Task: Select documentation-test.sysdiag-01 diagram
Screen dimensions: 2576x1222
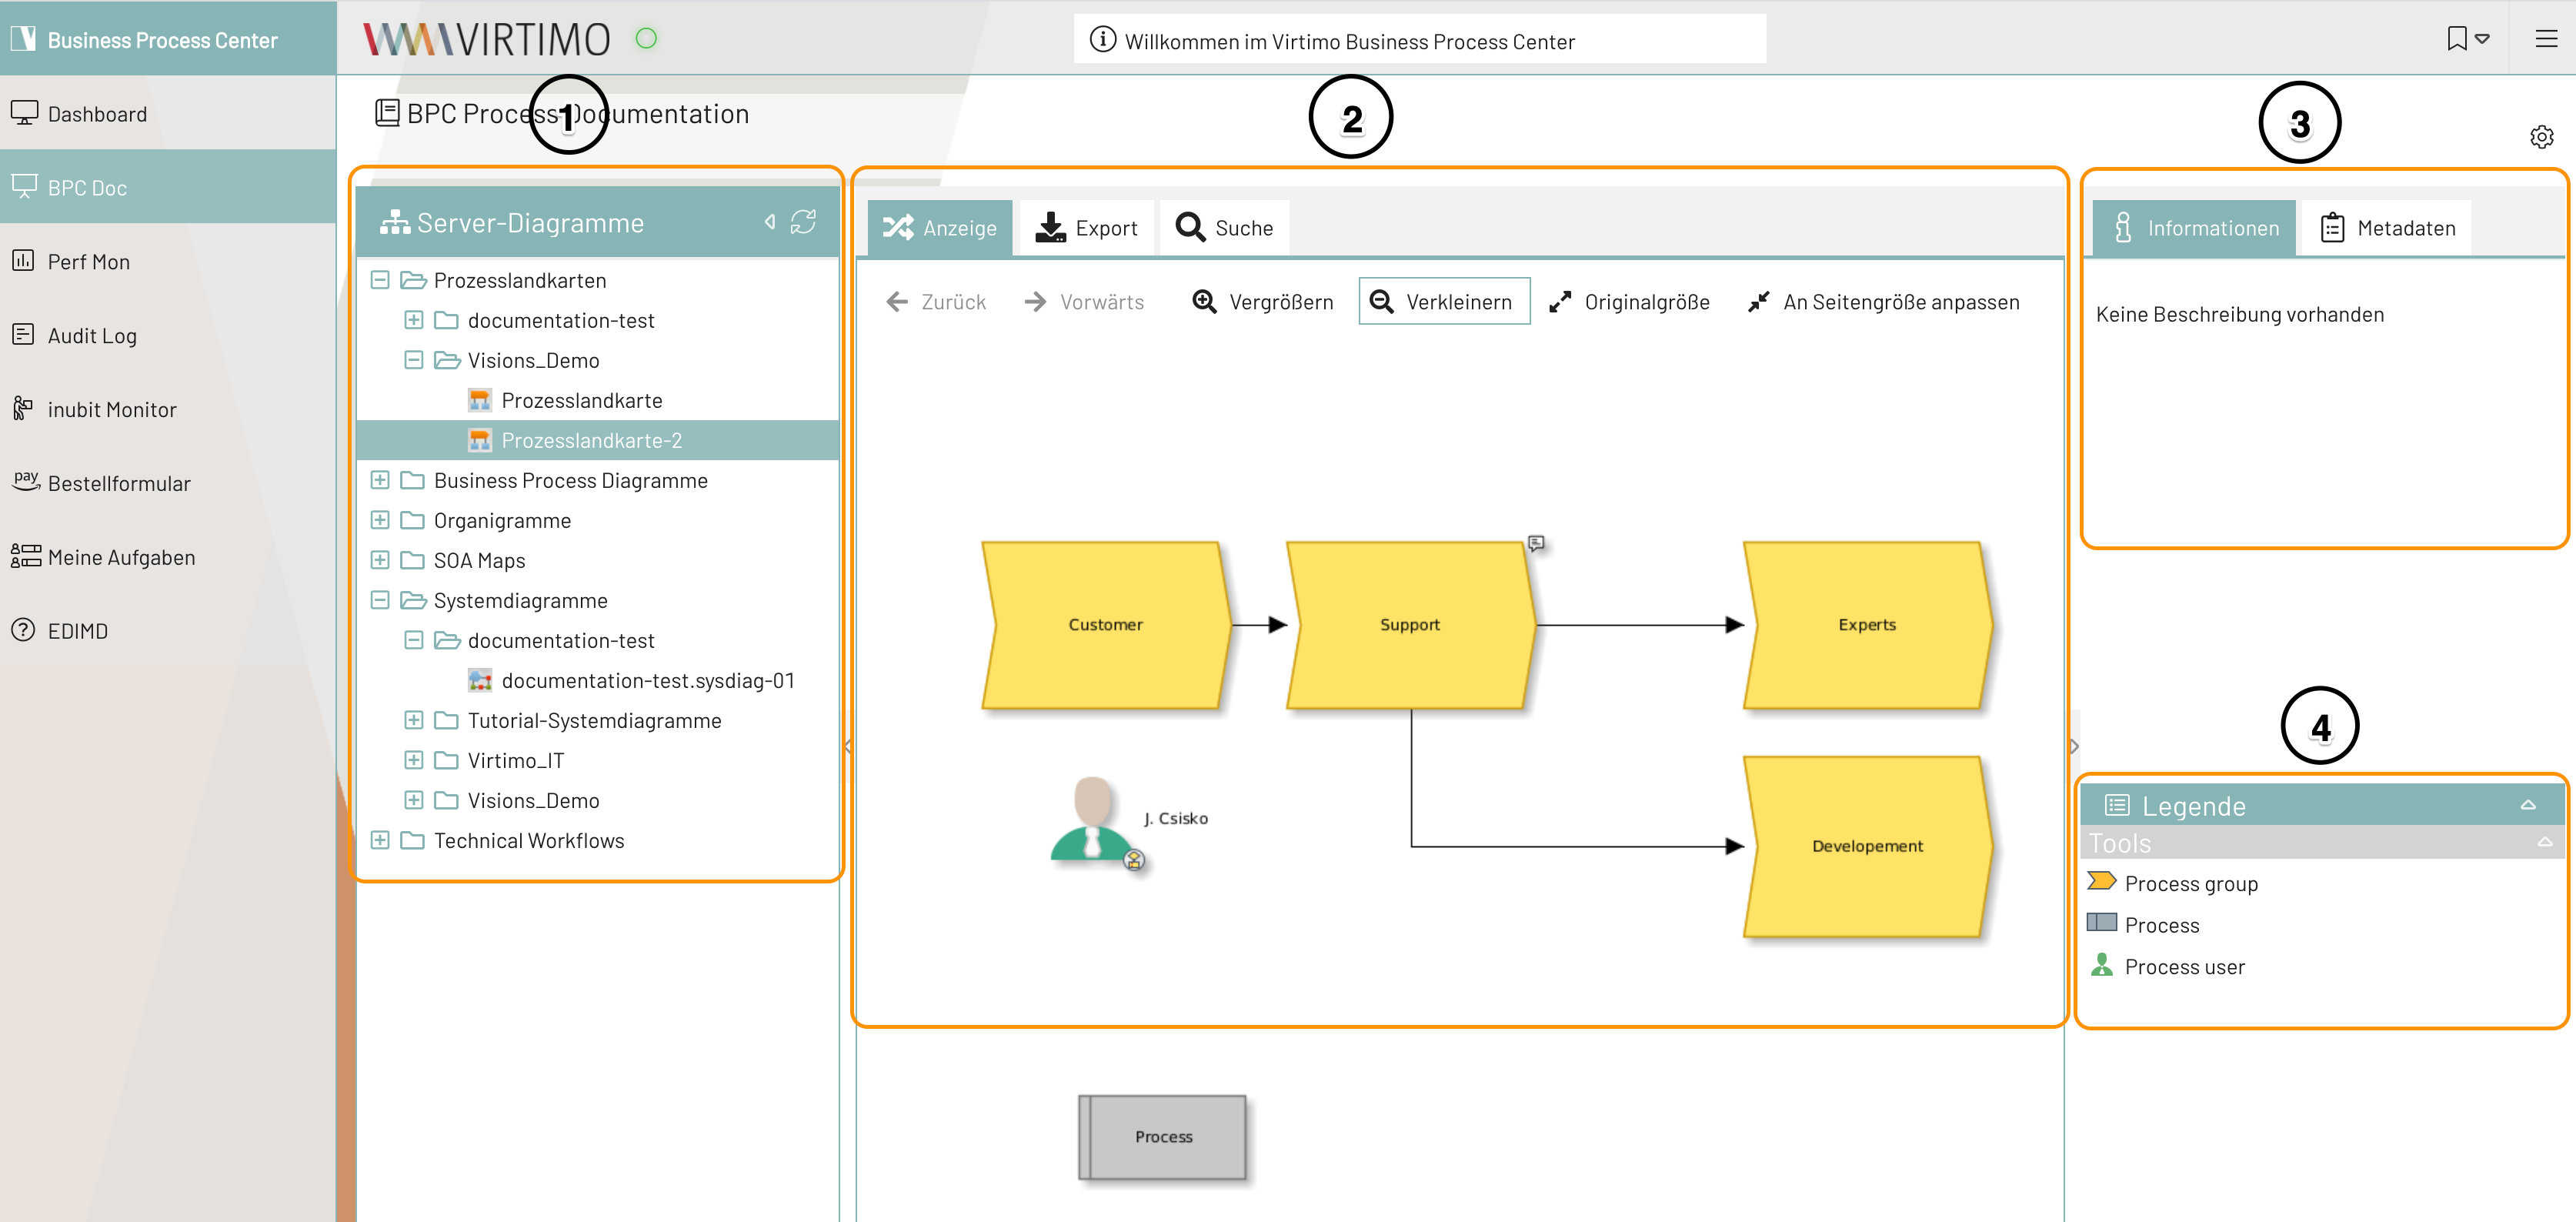Action: (x=647, y=681)
